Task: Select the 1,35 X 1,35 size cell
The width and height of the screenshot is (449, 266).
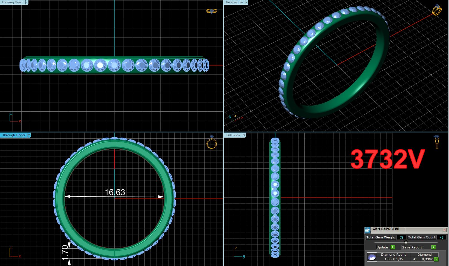Action: click(x=394, y=259)
